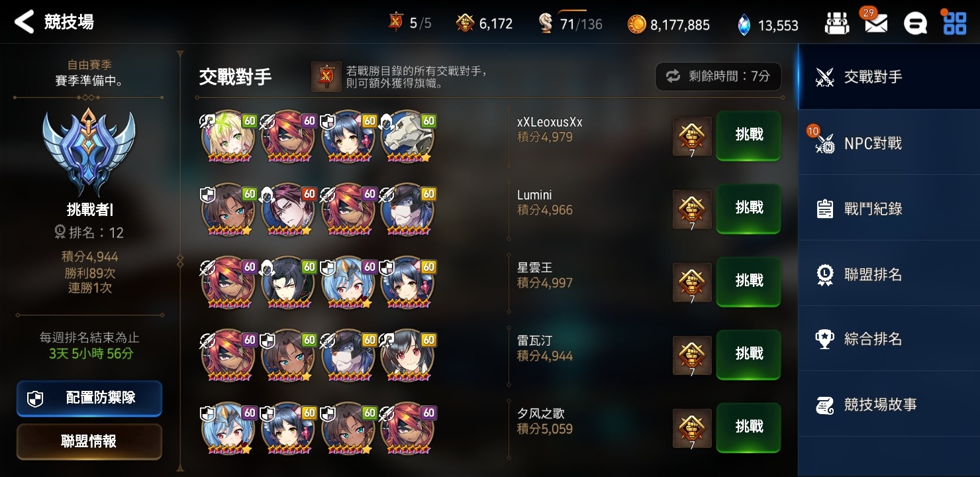Select first hero portrait in Lumini's team
The width and height of the screenshot is (980, 477).
tap(228, 209)
